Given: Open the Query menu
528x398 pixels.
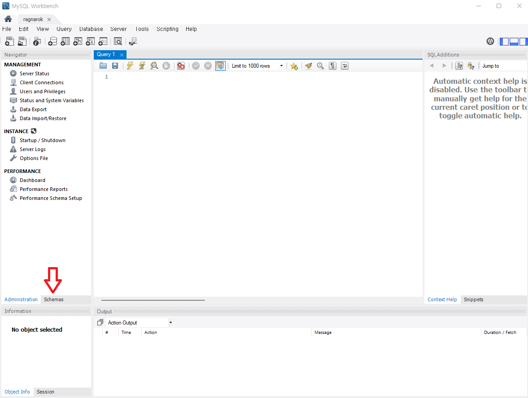Looking at the screenshot, I should (64, 29).
